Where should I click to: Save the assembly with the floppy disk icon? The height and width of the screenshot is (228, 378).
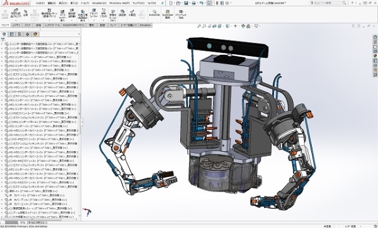[186, 3]
